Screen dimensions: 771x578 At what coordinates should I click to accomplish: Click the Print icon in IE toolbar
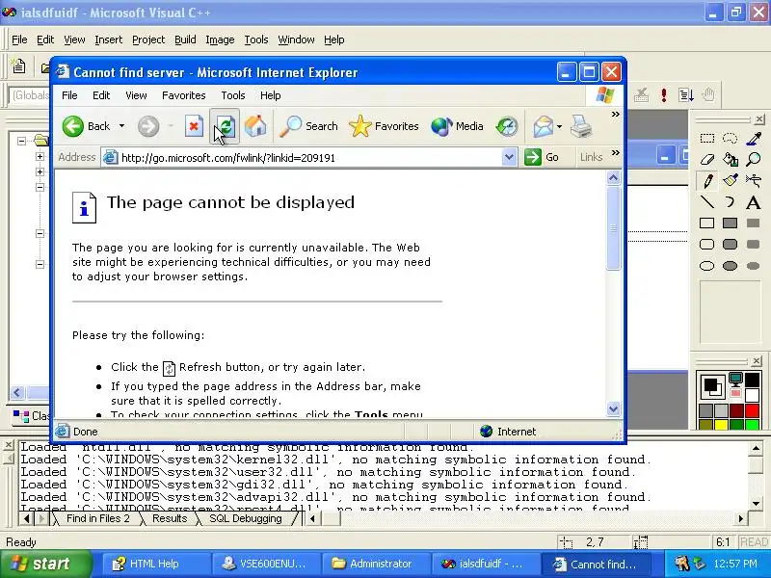(581, 126)
